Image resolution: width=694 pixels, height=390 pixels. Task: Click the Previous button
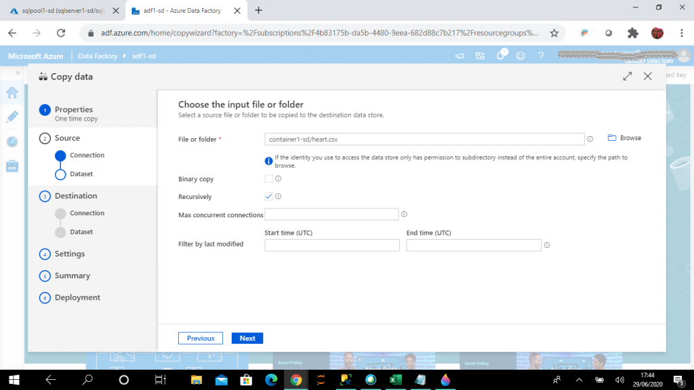coord(201,339)
